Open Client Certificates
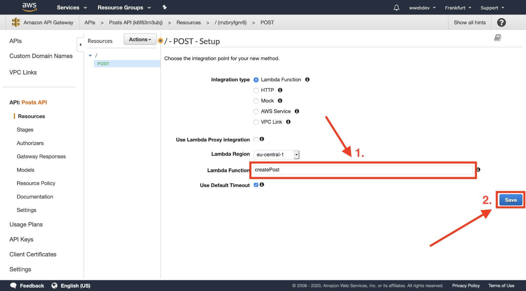This screenshot has height=291, width=526. coord(33,254)
